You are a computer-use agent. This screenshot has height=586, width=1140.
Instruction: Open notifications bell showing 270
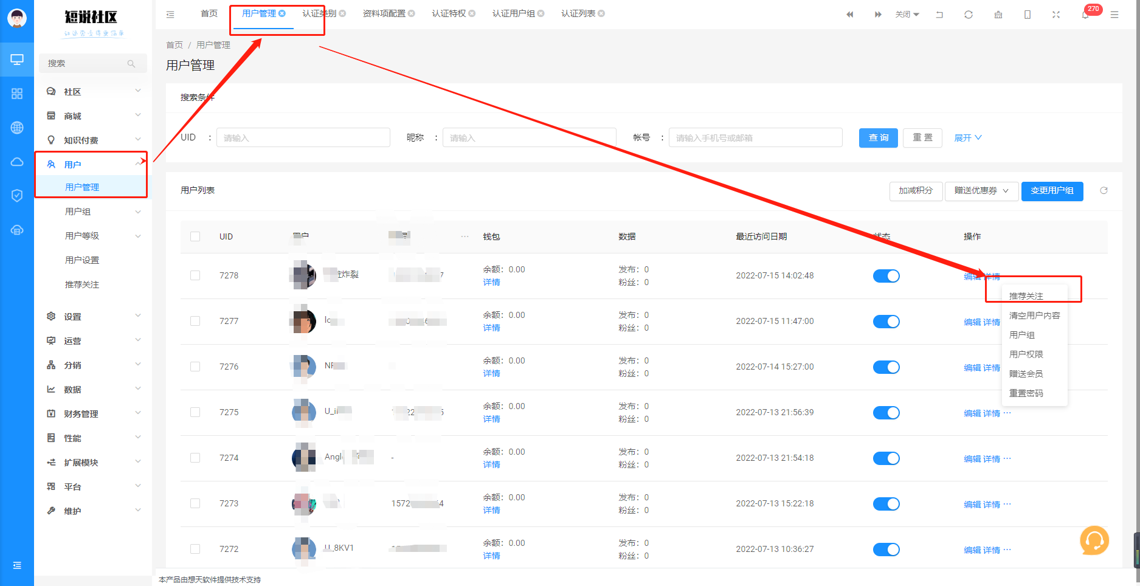tap(1085, 14)
